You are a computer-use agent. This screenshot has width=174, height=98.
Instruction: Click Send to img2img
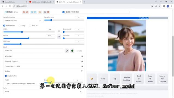127,79
